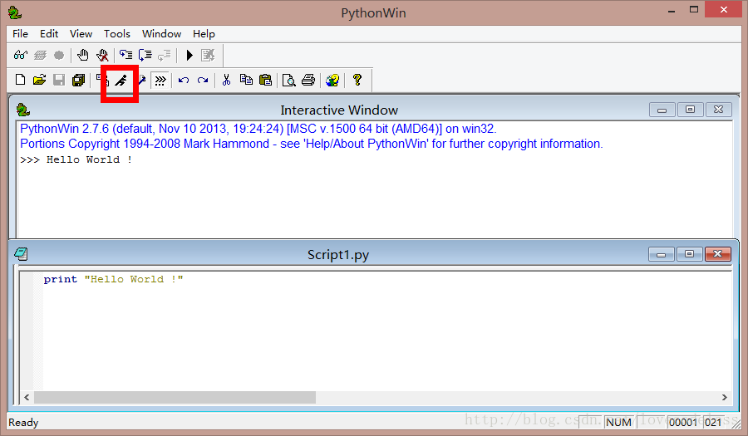Click the Script1.py horizontal scrollbar right arrow

pos(725,398)
